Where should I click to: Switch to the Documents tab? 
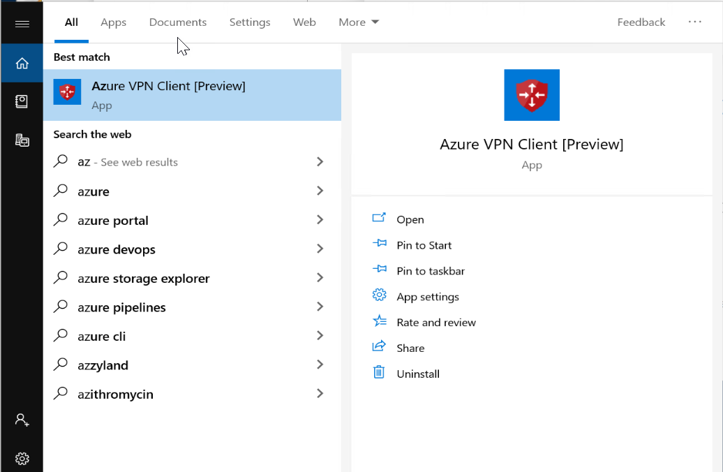coord(178,22)
